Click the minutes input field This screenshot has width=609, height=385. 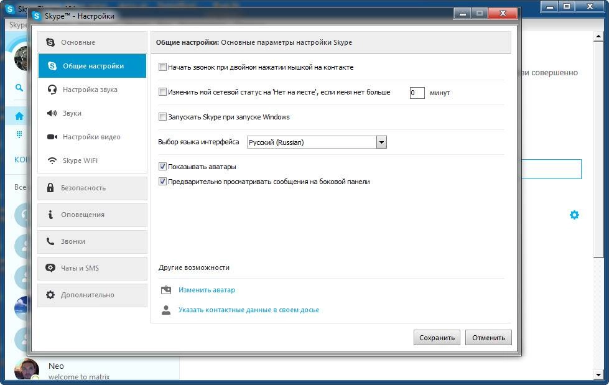point(417,93)
